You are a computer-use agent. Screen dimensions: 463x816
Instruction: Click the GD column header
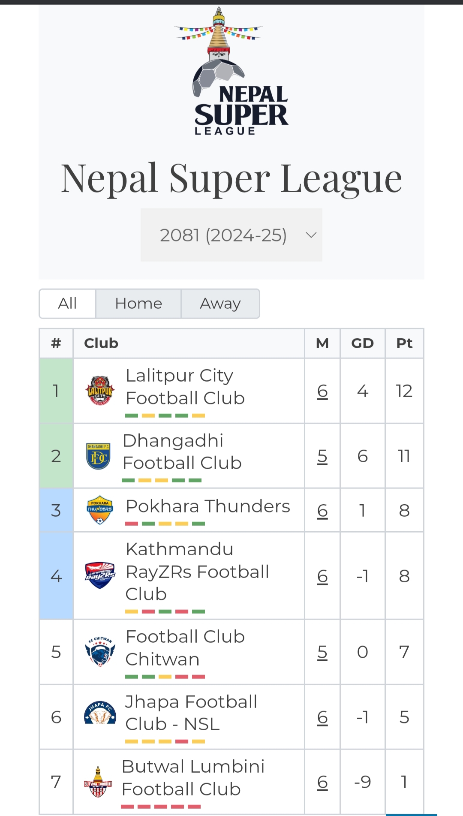[x=363, y=343]
